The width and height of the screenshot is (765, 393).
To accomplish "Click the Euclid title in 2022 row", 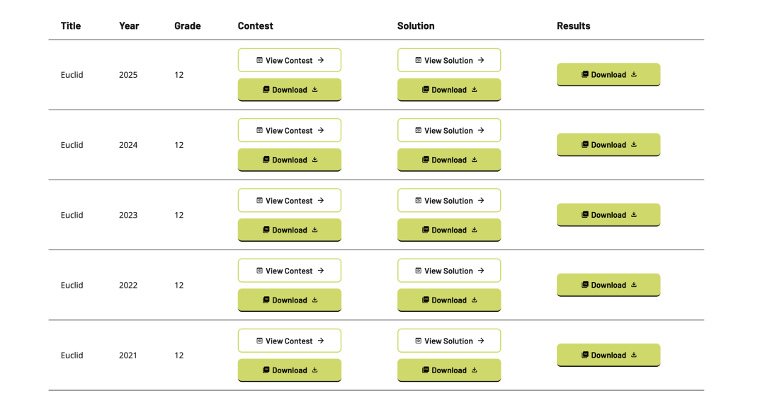I will point(72,286).
